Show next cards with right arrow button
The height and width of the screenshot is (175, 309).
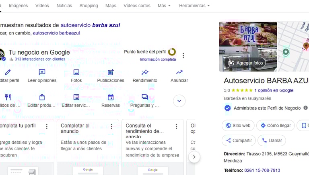tap(194, 157)
